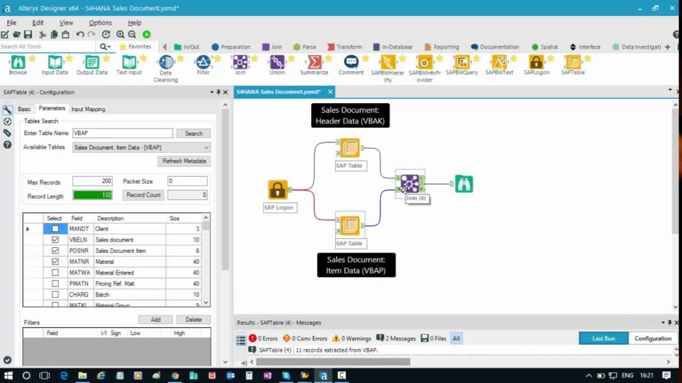
Task: Click the Save workflow toolbar icon
Action: click(28, 35)
